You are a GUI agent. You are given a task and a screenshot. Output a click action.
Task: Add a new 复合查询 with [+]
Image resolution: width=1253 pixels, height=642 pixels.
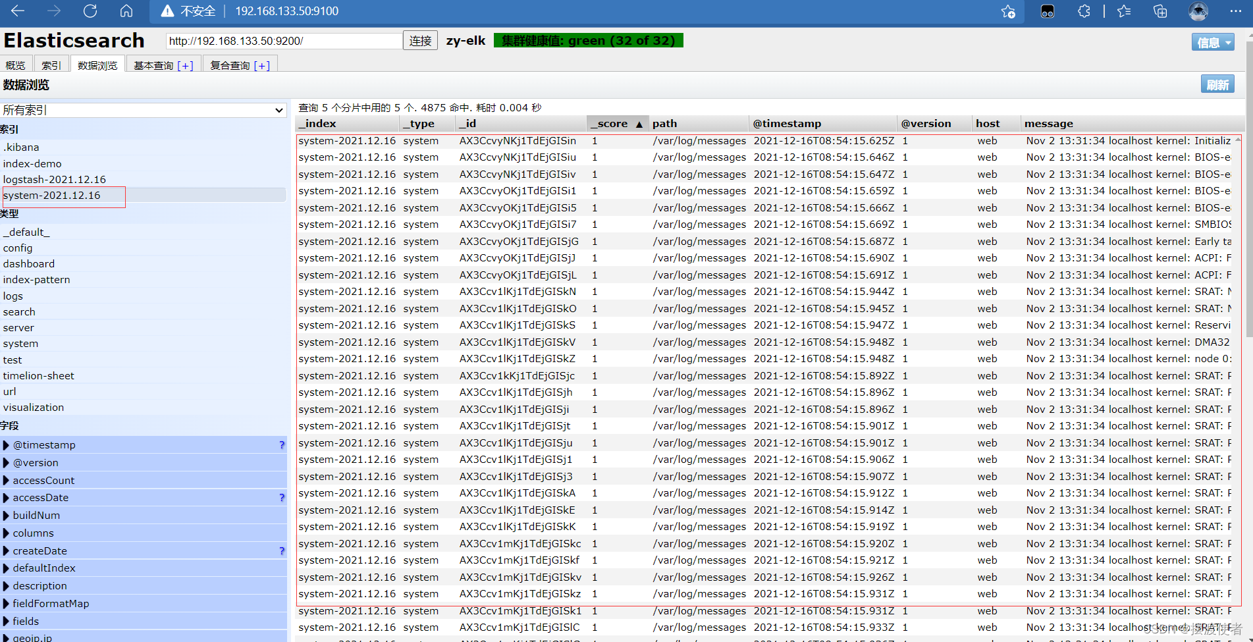pyautogui.click(x=262, y=65)
